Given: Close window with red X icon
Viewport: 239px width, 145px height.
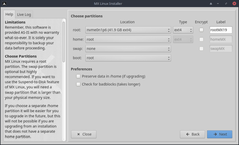Looking at the screenshot, I should pyautogui.click(x=234, y=4).
